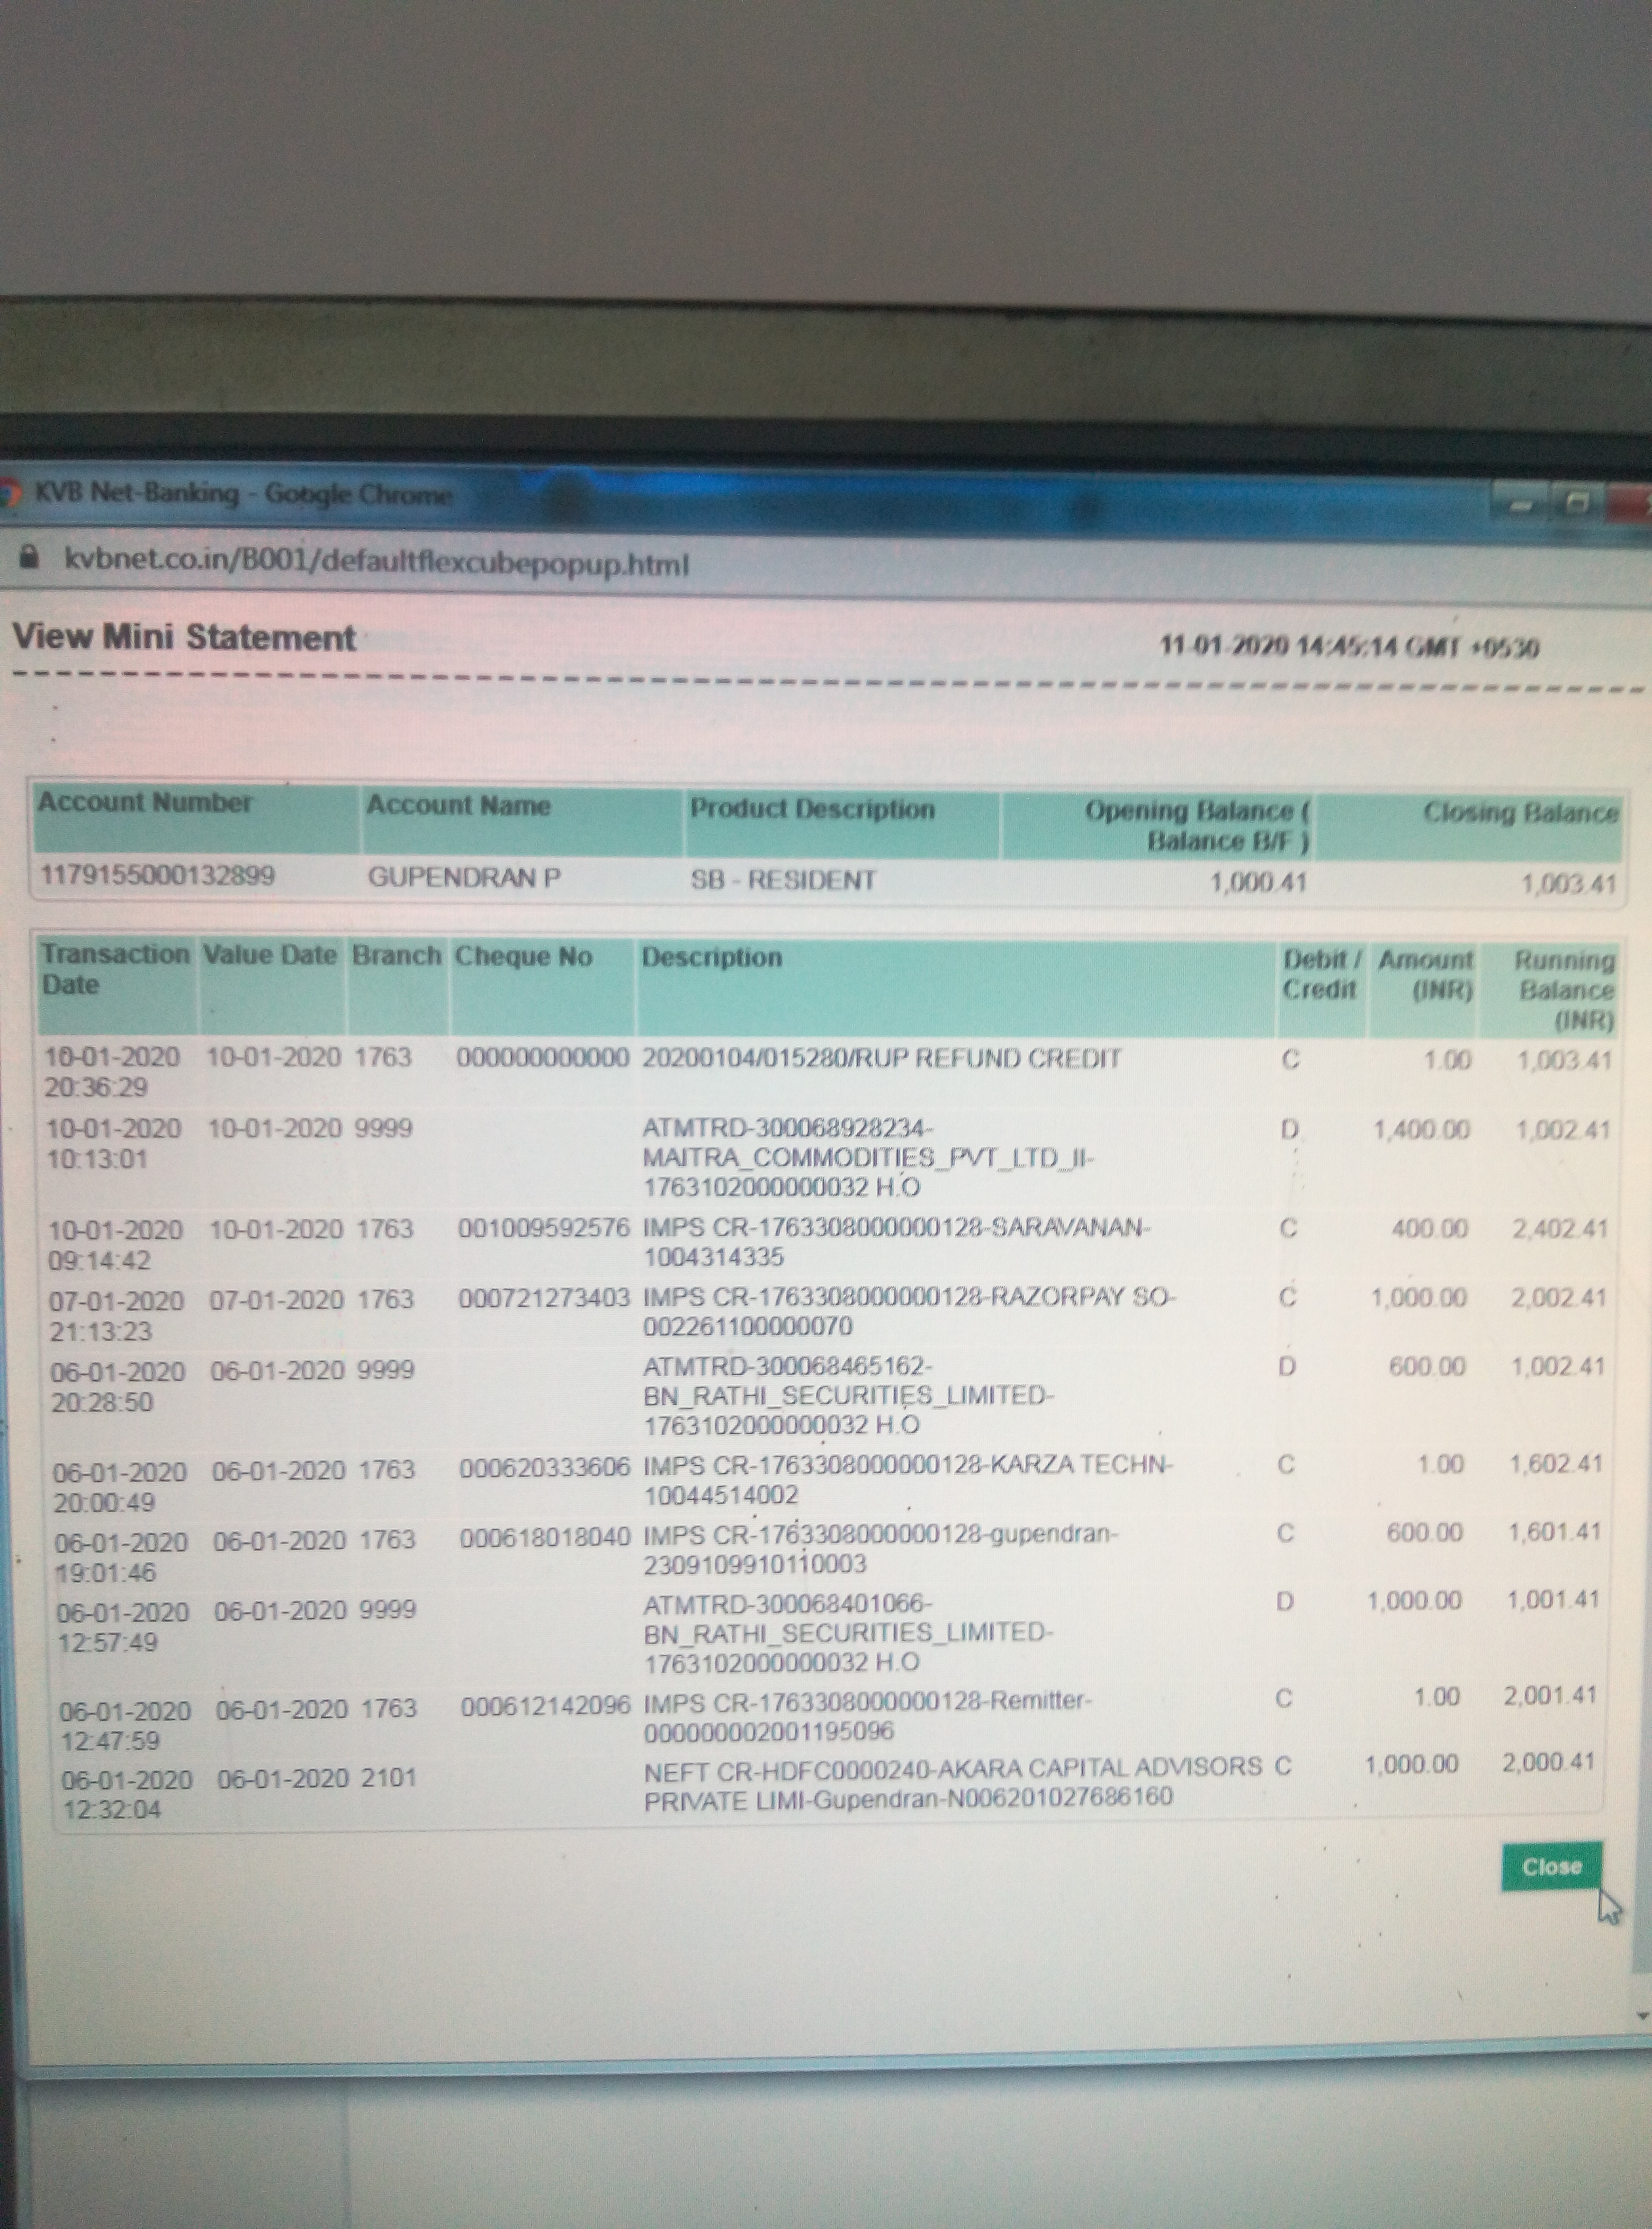
Task: Click IMPS CR RAZORPAY SO description
Action: tap(909, 1312)
